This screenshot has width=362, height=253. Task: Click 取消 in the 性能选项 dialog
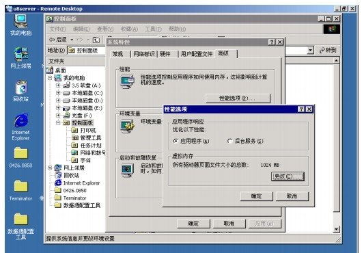tap(292, 196)
